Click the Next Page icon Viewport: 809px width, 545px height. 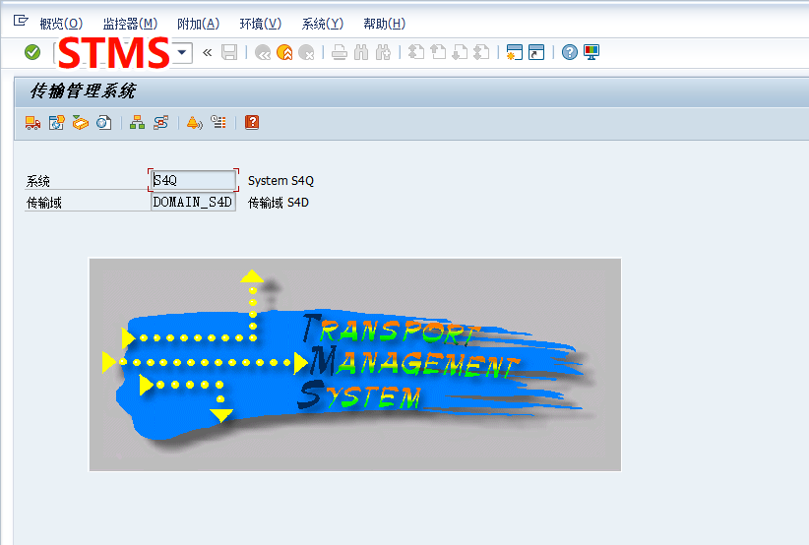pyautogui.click(x=460, y=52)
